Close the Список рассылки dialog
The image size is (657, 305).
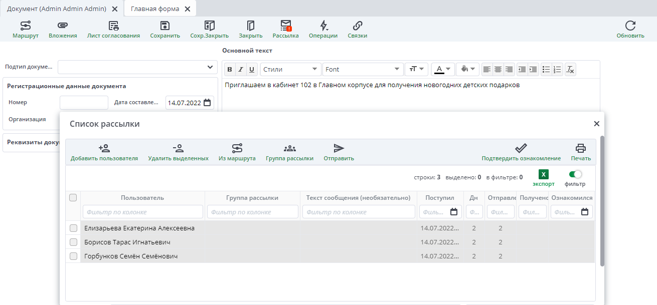point(596,124)
